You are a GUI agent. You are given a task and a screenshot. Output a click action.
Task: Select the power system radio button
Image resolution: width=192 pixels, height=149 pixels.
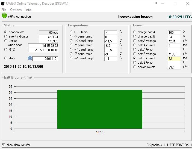tap(134, 67)
